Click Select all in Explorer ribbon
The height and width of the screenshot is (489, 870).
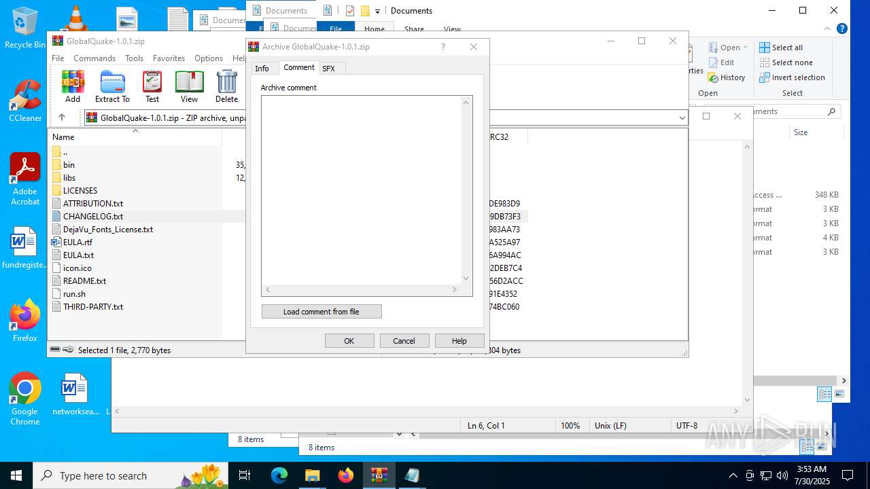click(781, 48)
